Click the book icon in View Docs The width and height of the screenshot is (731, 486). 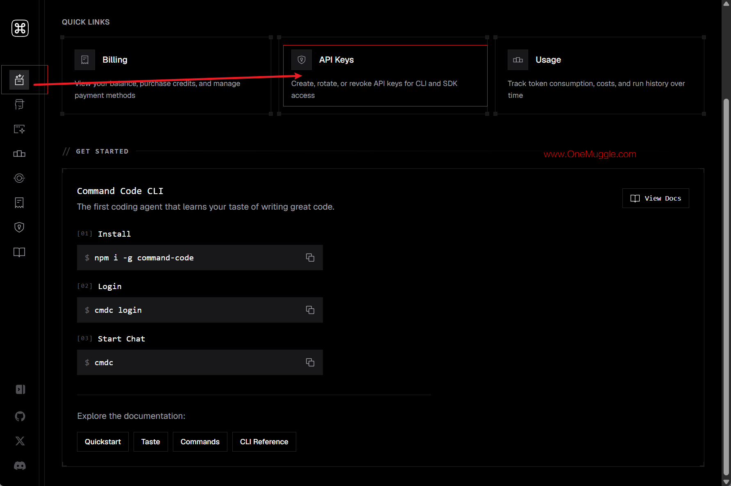point(635,198)
